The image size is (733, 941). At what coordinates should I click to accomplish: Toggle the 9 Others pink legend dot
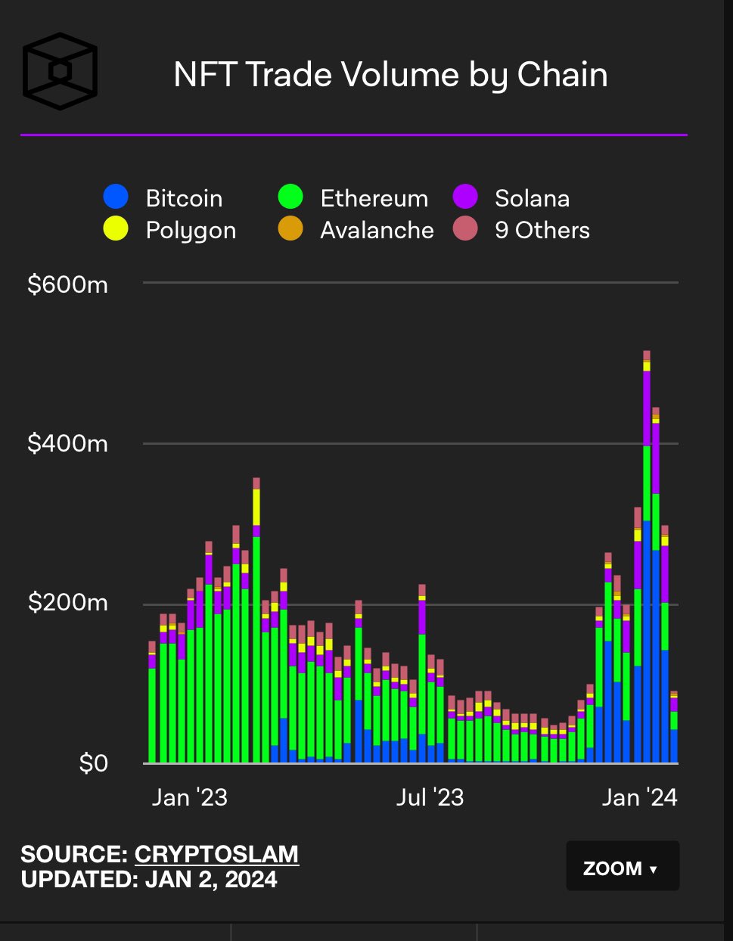[x=465, y=229]
